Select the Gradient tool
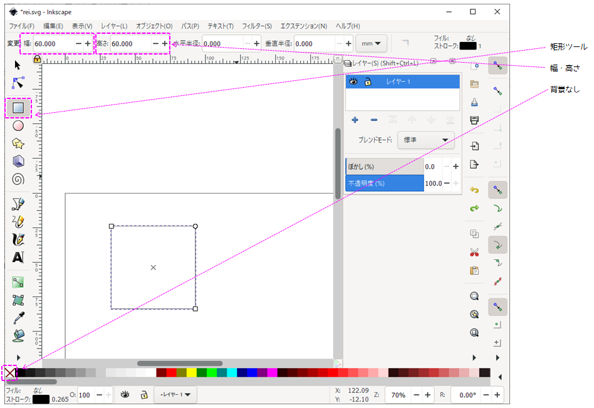 pos(18,282)
